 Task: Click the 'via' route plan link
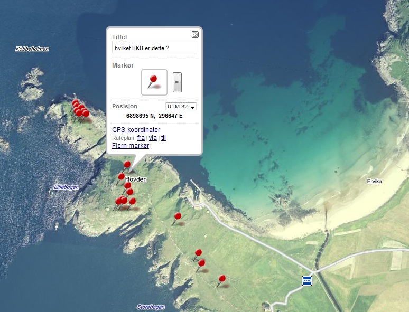153,138
